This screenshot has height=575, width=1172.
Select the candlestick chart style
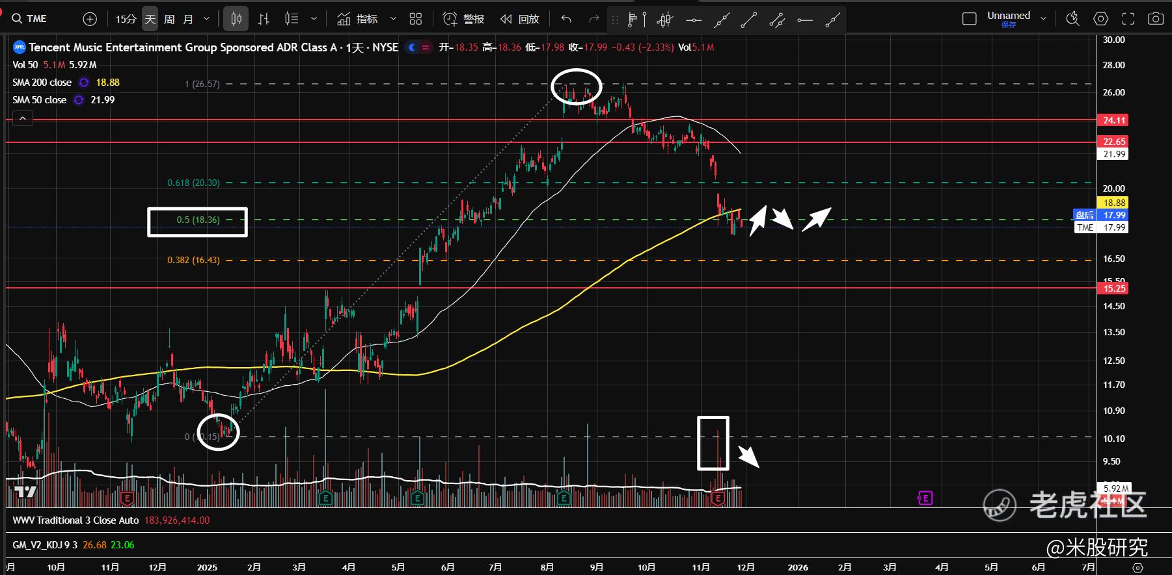(x=236, y=19)
